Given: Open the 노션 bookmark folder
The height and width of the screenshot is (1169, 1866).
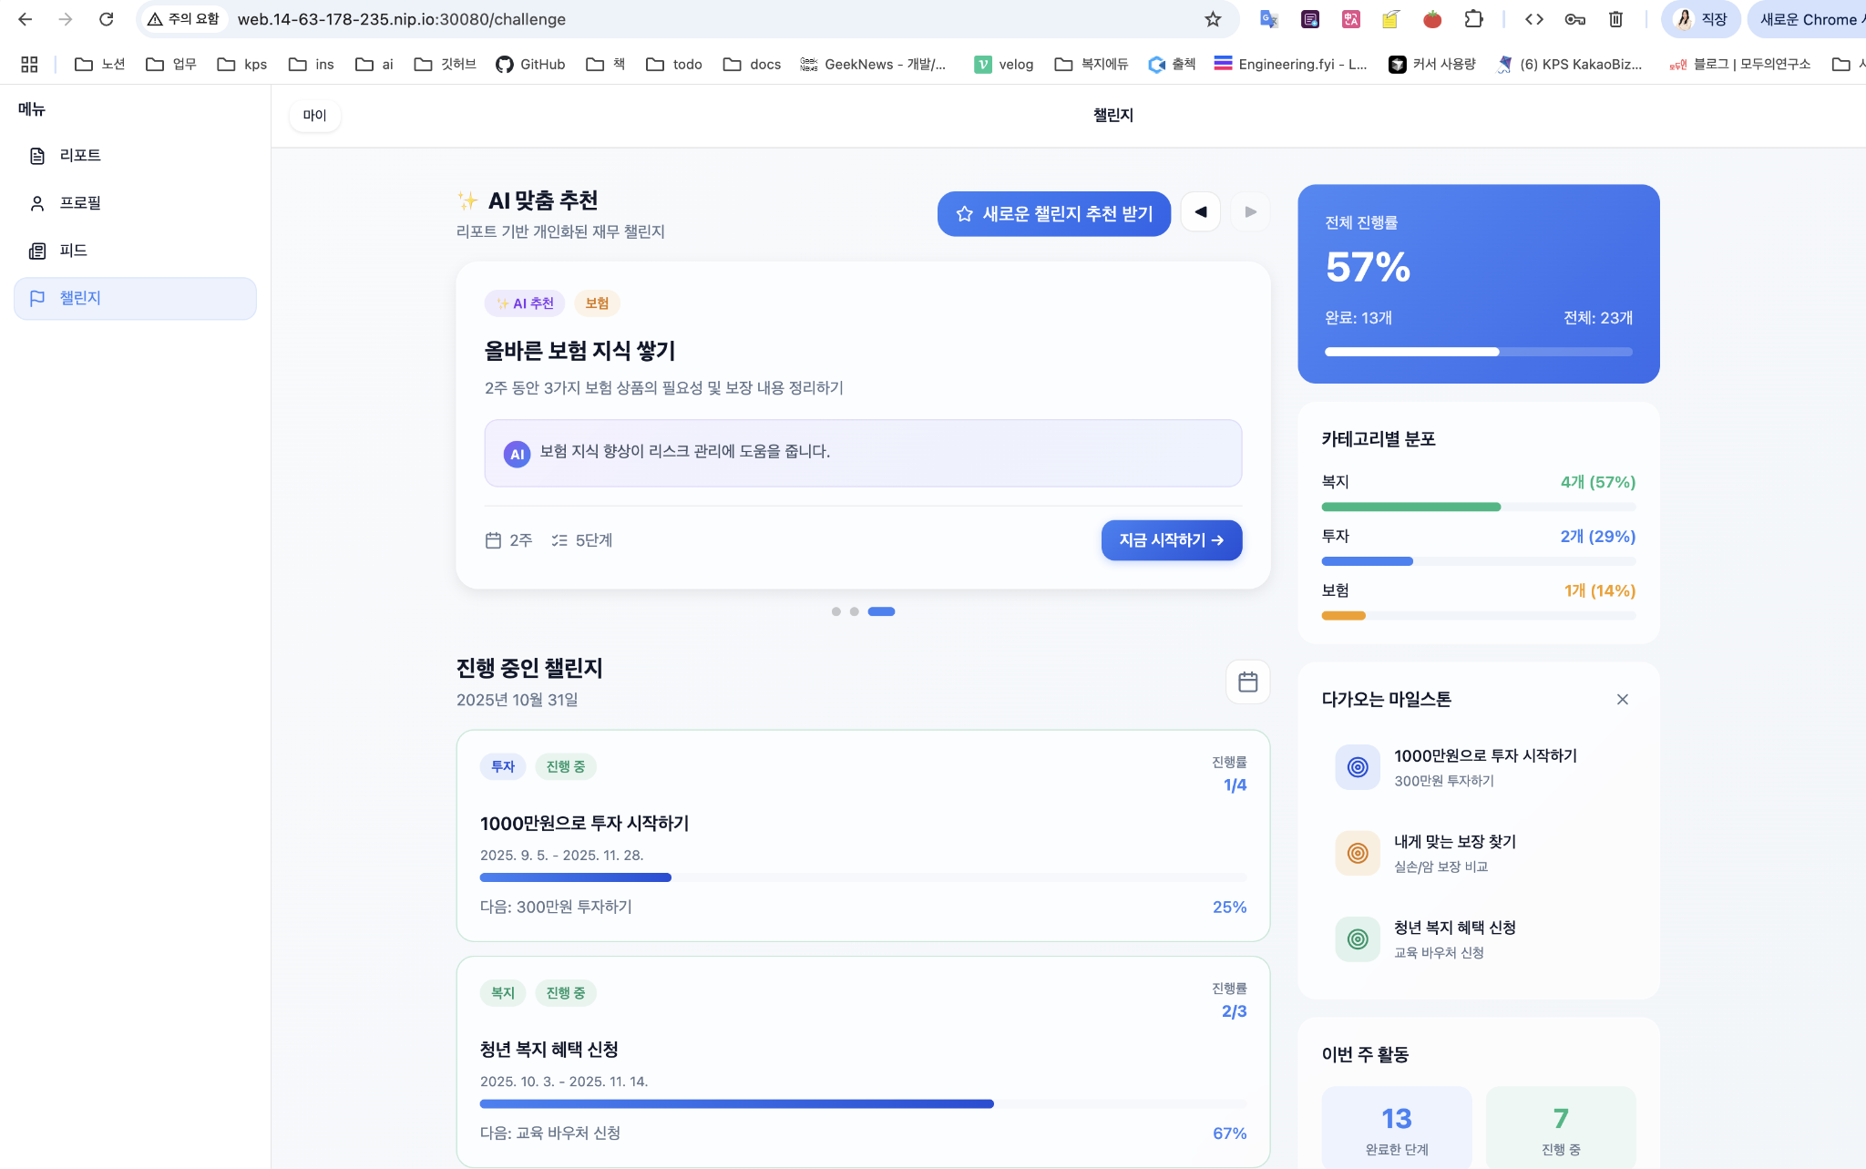Looking at the screenshot, I should [x=99, y=64].
